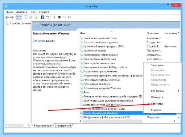This screenshot has width=185, height=137.
Task: Toggle the console tree pane icon
Action: pyautogui.click(x=19, y=18)
